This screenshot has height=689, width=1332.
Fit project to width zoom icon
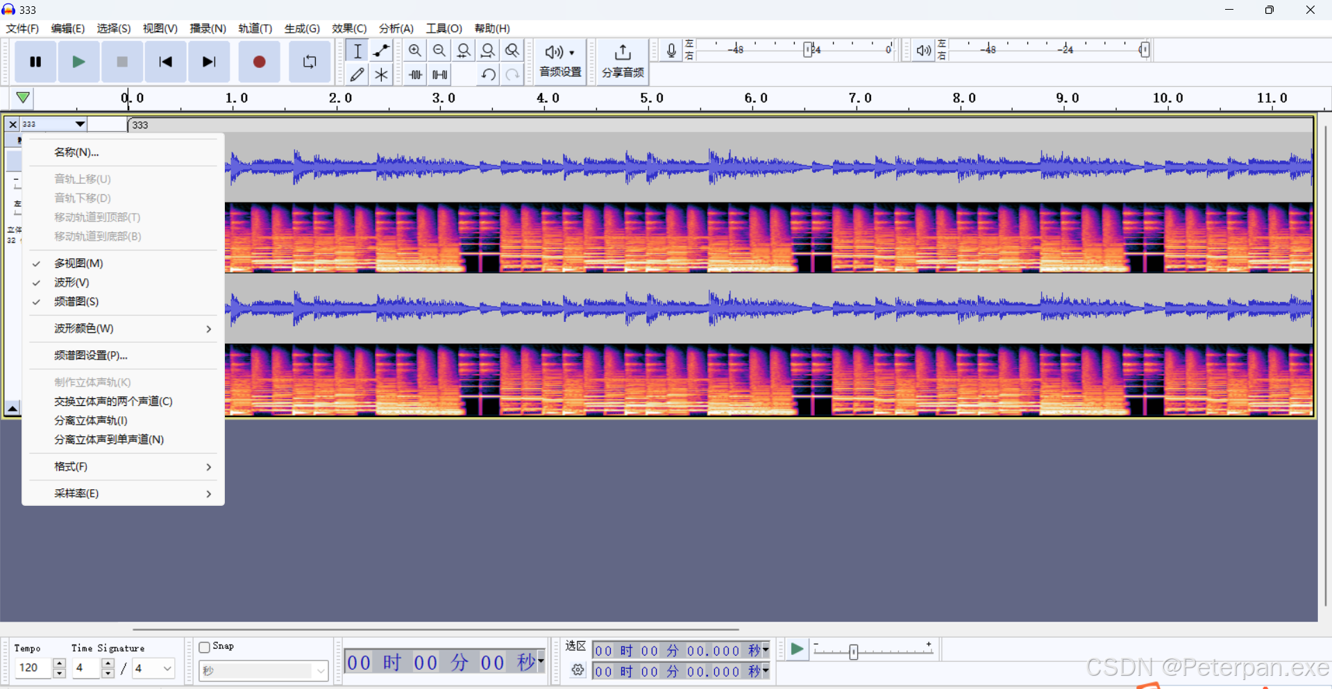pyautogui.click(x=488, y=51)
